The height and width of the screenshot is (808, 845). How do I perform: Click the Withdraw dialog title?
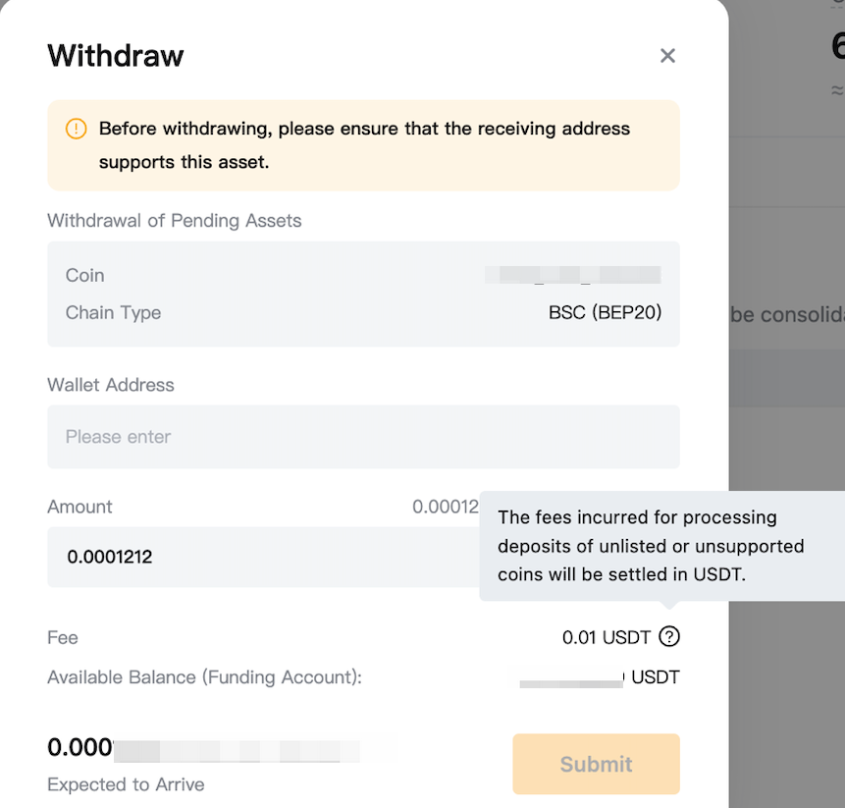116,55
